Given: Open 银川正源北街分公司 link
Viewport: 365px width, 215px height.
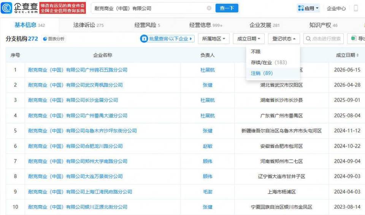Looking at the screenshot, I should tap(78, 207).
